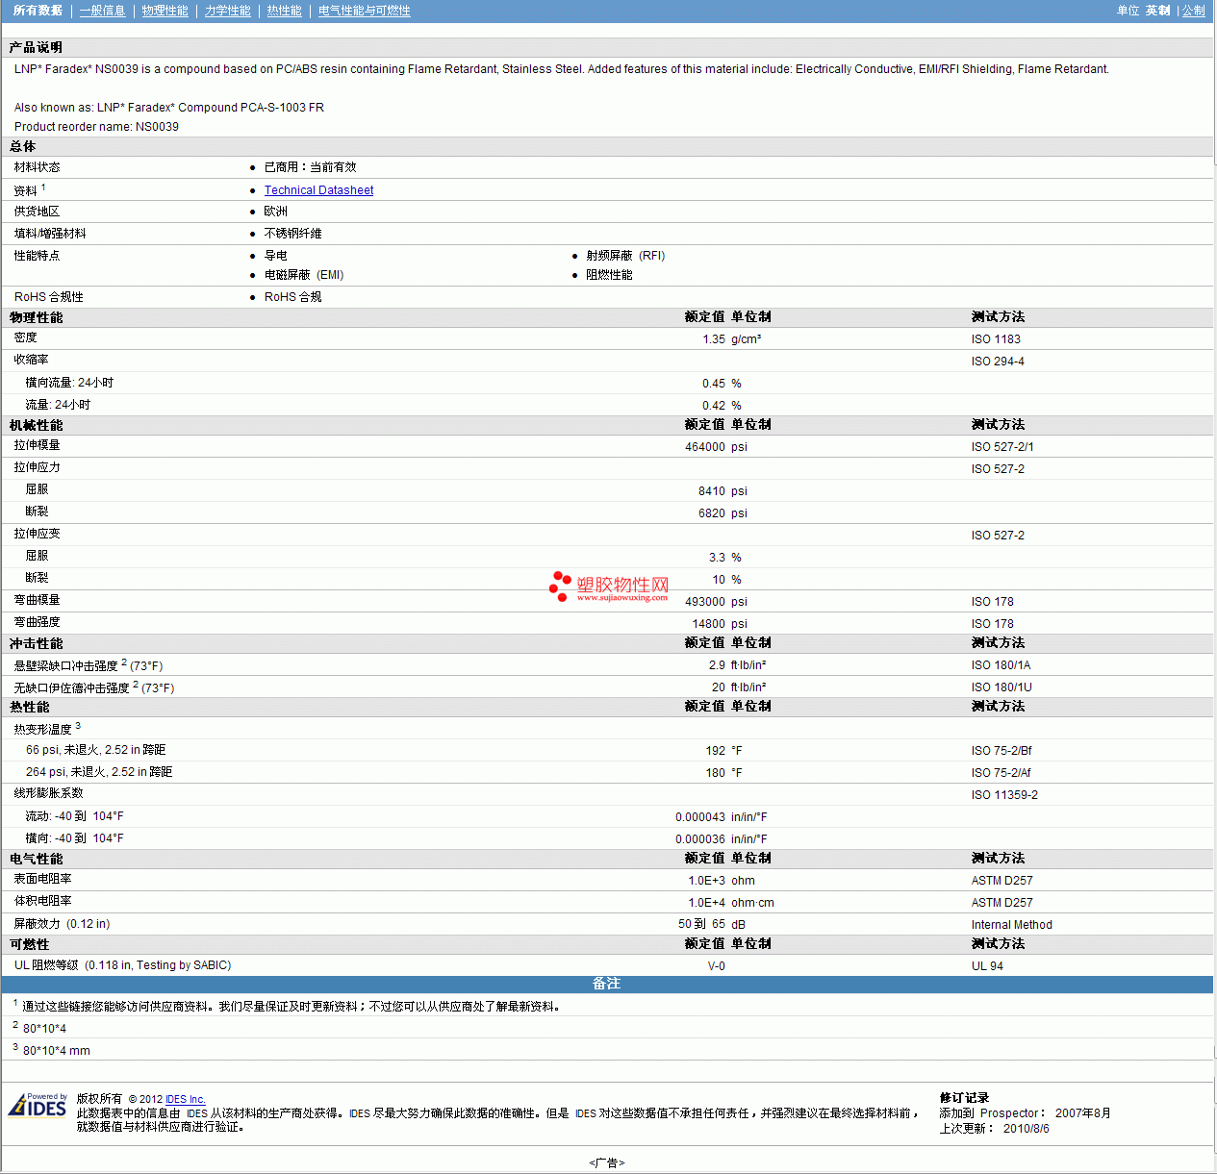Click the ISO 75-2/Af test method
Image resolution: width=1217 pixels, height=1174 pixels.
click(x=1001, y=773)
